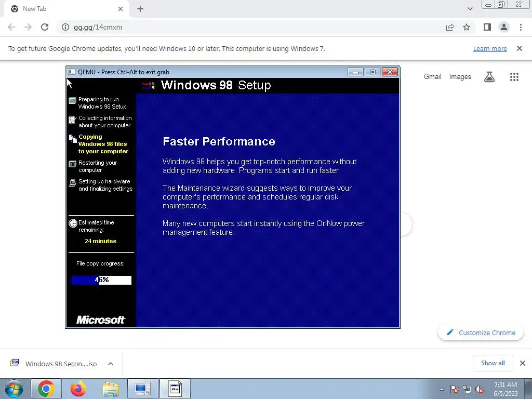
Task: Click the Estimated time remaining clock icon
Action: [x=73, y=223]
